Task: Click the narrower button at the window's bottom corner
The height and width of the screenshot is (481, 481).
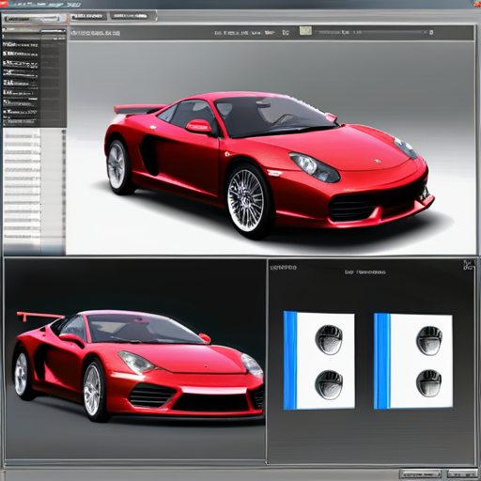Action: (x=461, y=473)
